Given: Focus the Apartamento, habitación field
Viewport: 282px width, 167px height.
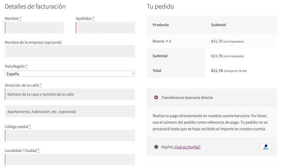Looking at the screenshot, I should (x=70, y=112).
